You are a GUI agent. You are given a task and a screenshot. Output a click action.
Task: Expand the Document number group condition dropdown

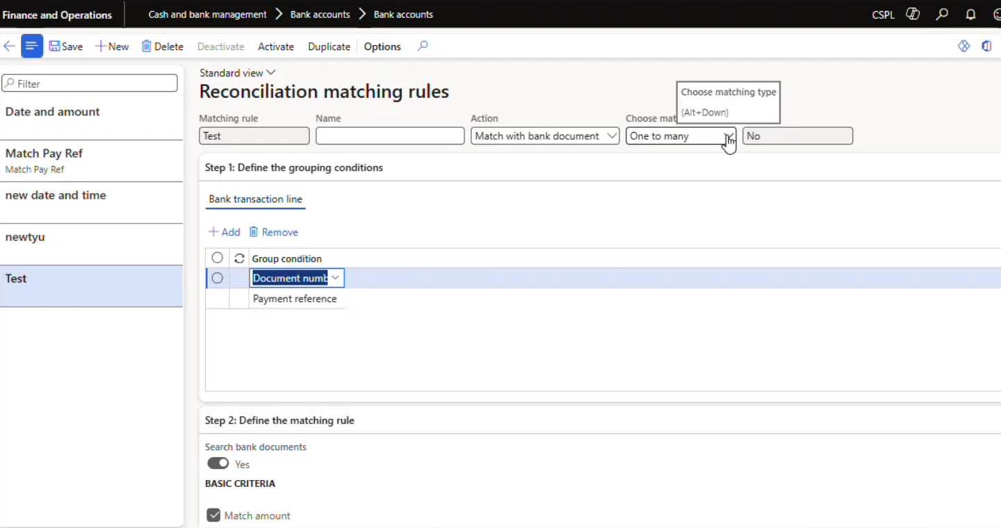[336, 278]
